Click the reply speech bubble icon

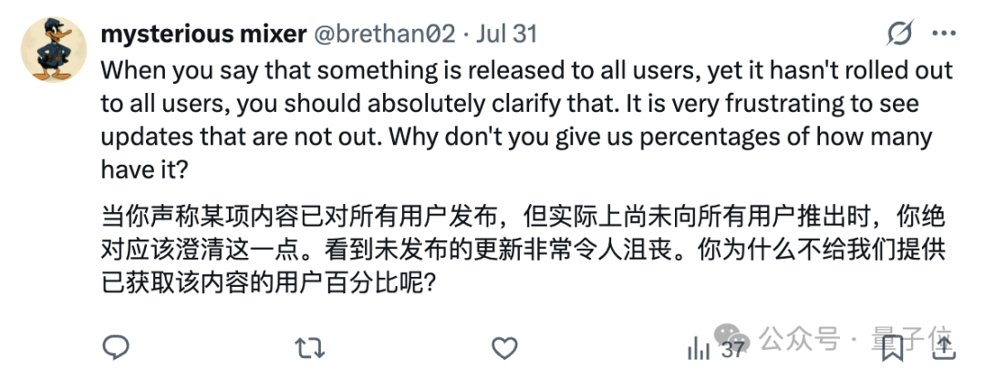(x=116, y=348)
